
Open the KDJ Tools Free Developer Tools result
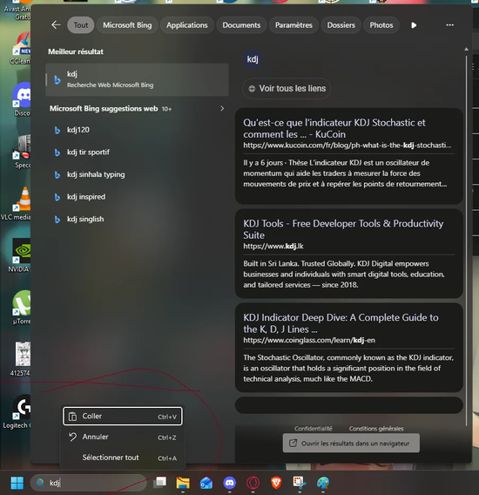(x=343, y=229)
